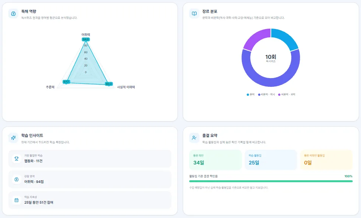
Task: Click the brain icon beside 독해 역량
Action: 13,14
